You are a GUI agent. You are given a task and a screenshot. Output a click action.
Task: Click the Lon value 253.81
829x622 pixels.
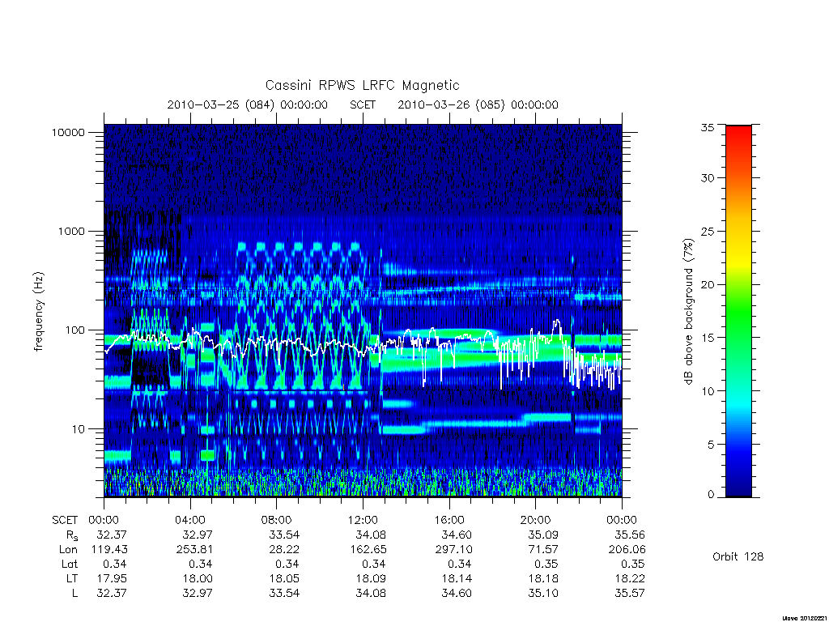(194, 550)
